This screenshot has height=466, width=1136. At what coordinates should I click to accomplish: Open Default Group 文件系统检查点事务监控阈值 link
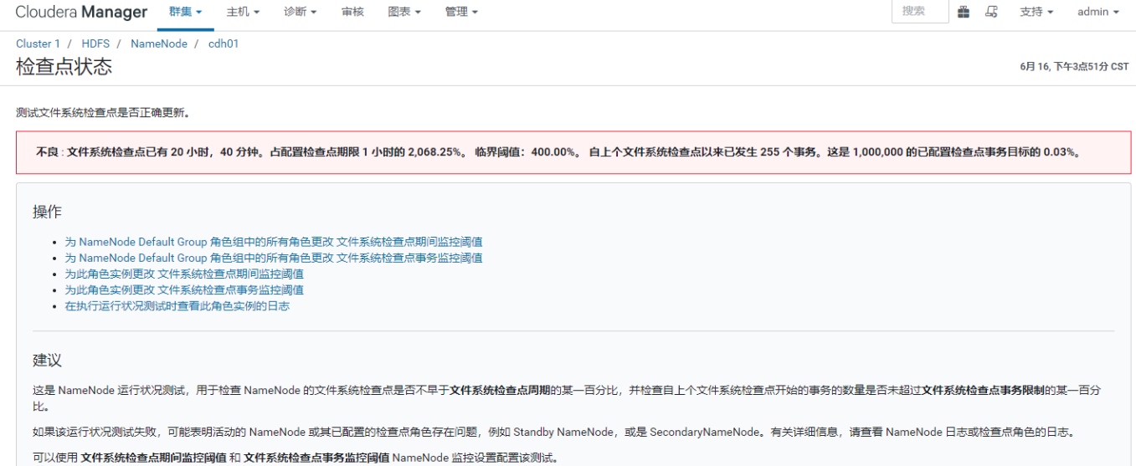(x=274, y=258)
